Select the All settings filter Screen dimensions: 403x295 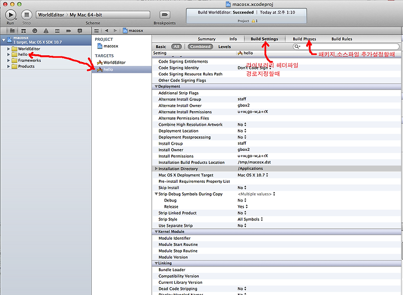click(176, 47)
